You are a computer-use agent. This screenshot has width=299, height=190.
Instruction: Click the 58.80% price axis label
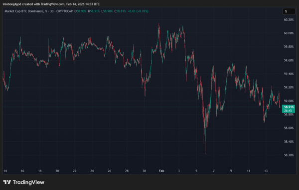[289, 114]
